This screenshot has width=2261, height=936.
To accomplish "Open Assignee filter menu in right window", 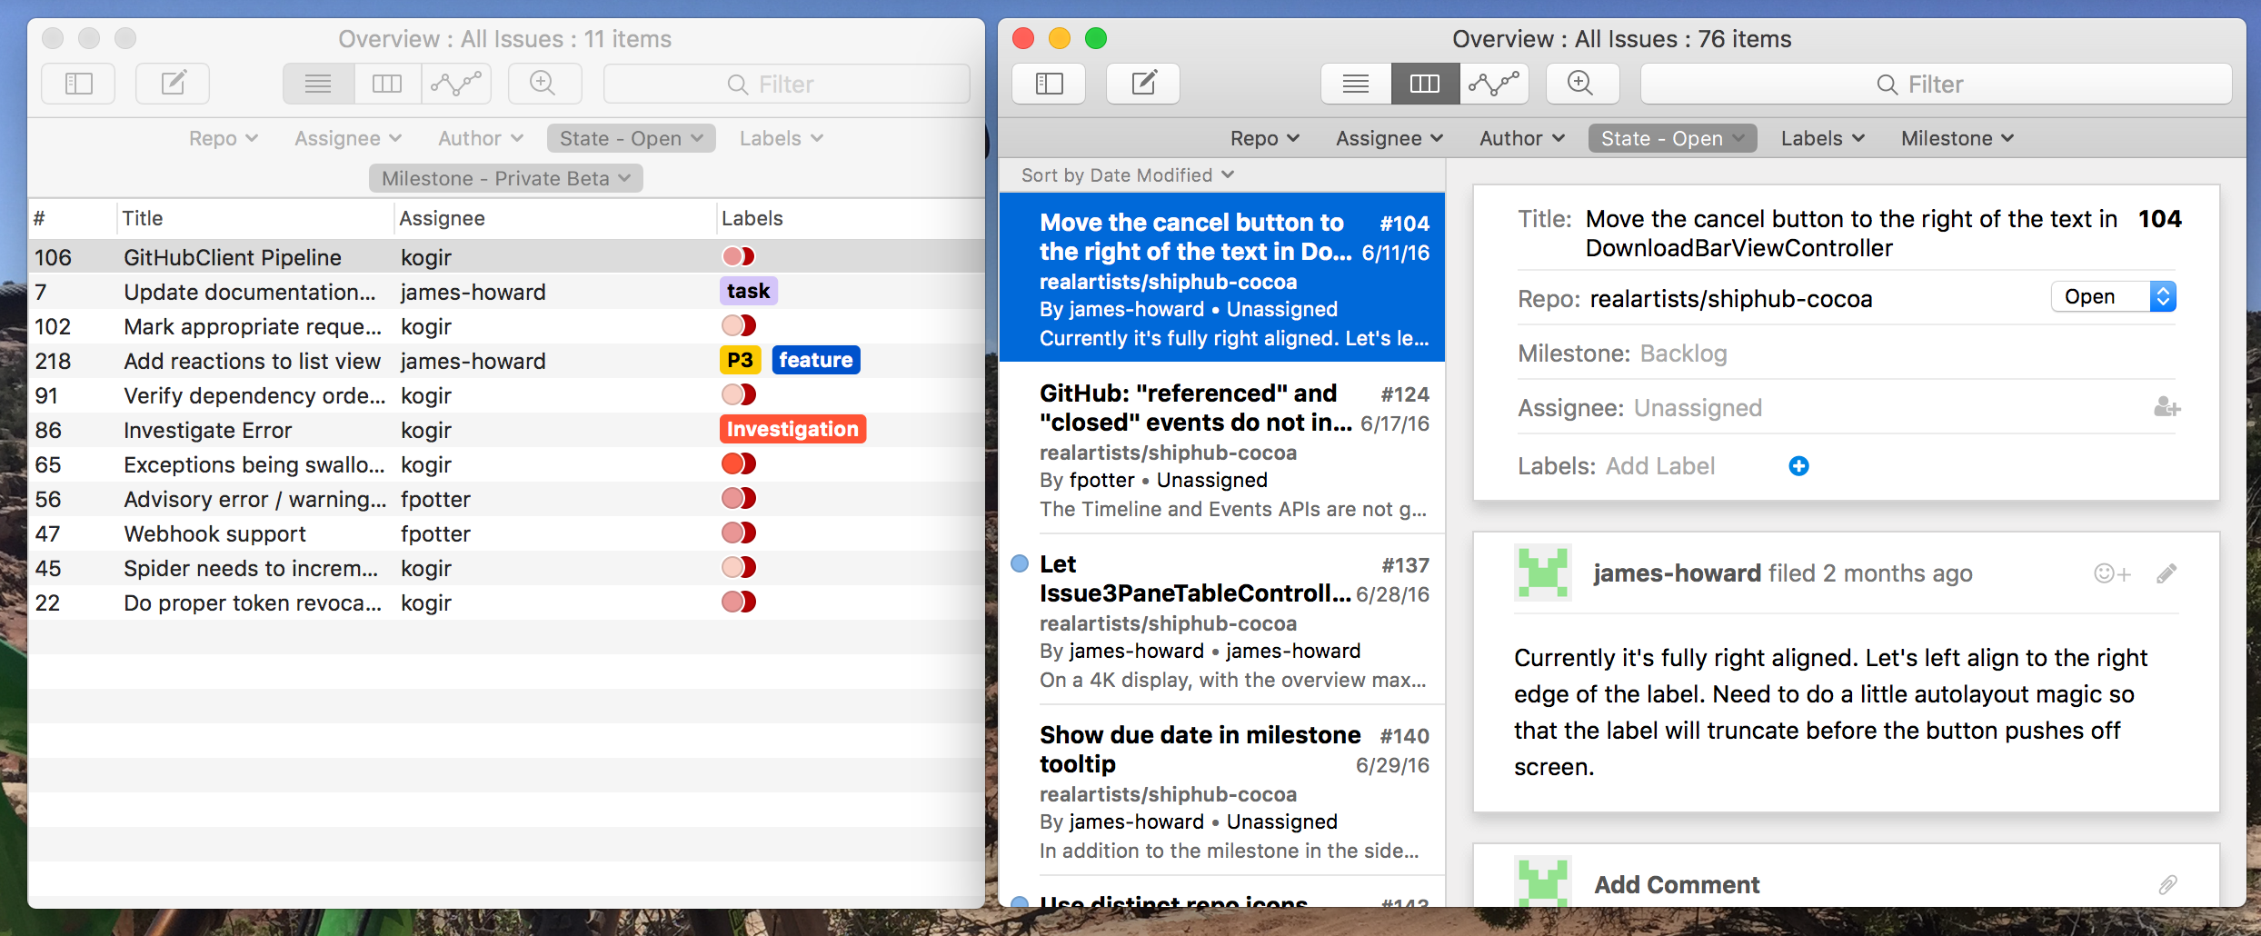I will click(1389, 138).
